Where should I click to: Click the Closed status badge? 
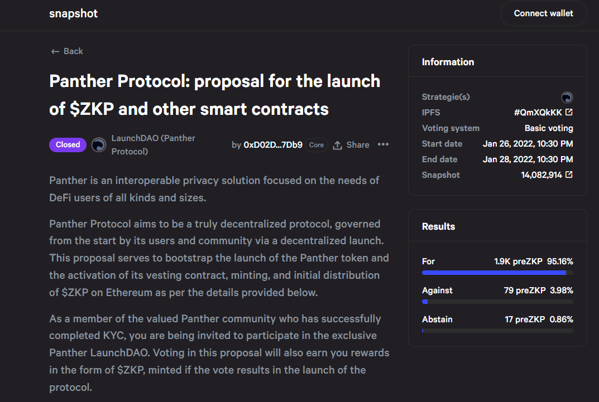[x=68, y=145]
